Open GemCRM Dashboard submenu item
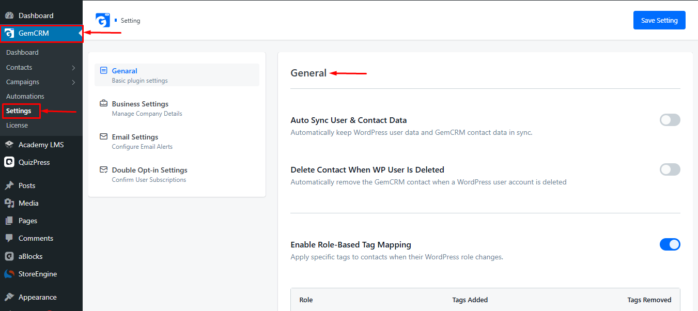Screen dimensions: 698x311 [22, 52]
